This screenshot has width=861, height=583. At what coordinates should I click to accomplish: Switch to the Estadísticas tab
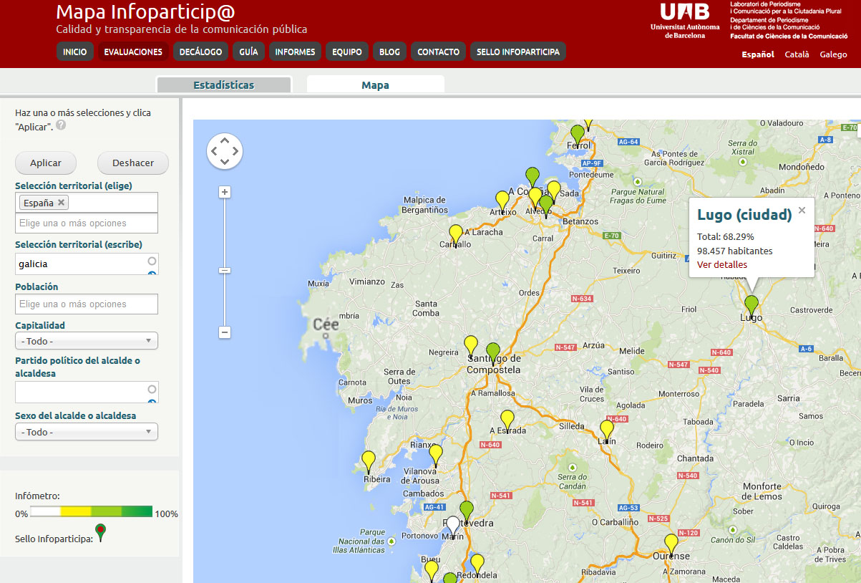(224, 85)
